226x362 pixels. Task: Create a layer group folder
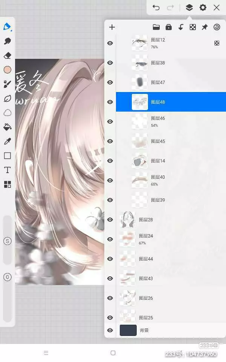[x=156, y=27]
